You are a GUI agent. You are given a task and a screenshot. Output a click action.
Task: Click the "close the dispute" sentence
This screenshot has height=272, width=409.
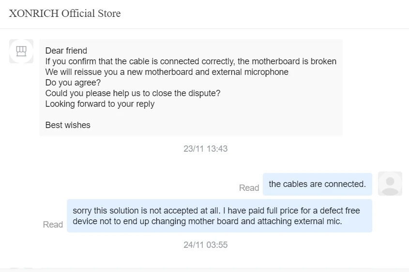point(133,93)
